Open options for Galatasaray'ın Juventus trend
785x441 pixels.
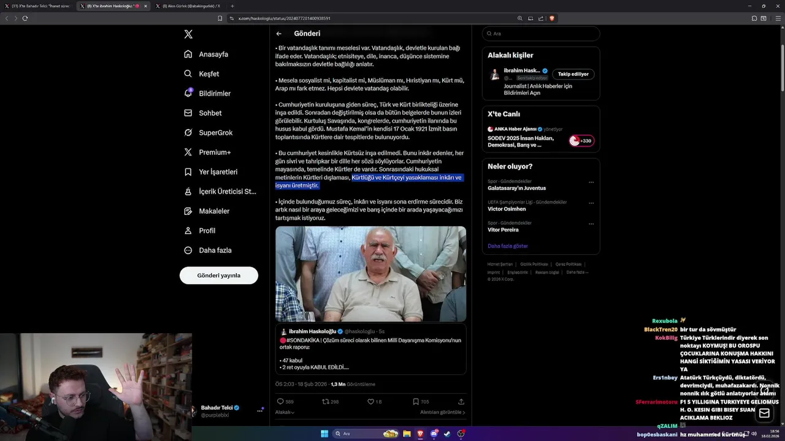coord(591,182)
